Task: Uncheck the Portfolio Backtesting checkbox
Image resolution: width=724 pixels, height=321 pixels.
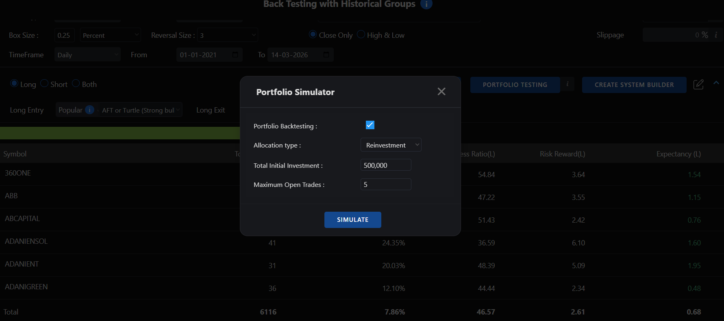Action: (370, 125)
